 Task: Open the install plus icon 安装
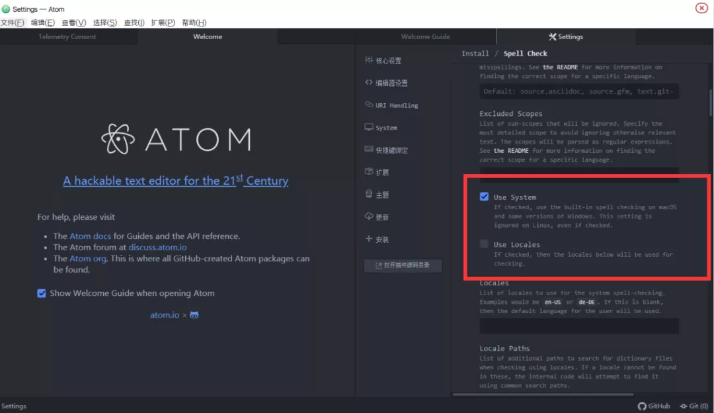369,239
